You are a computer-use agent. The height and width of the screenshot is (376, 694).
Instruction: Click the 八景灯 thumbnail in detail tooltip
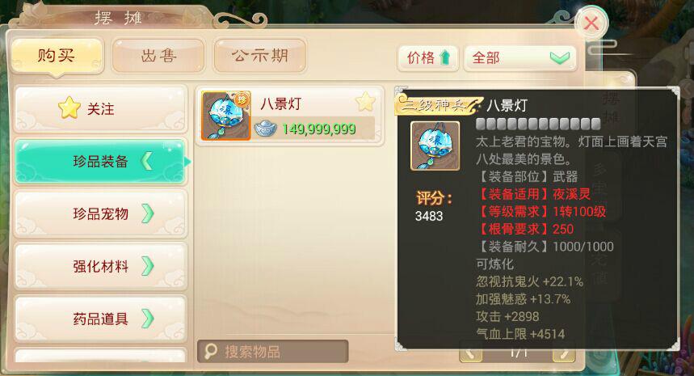(435, 146)
